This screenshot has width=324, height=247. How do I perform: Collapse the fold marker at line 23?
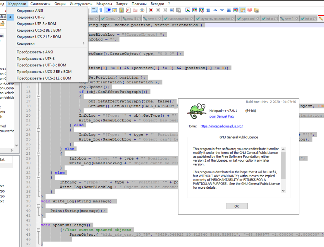(x=38, y=130)
